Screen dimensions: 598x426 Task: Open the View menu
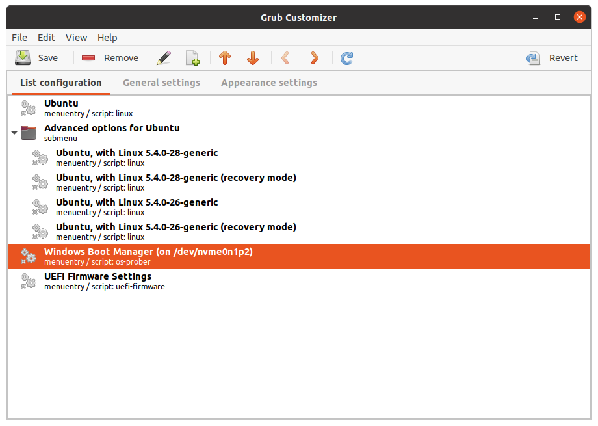coord(76,38)
